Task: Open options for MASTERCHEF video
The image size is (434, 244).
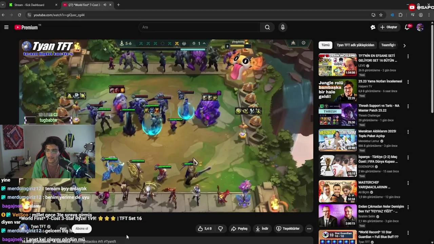Action: click(408, 183)
